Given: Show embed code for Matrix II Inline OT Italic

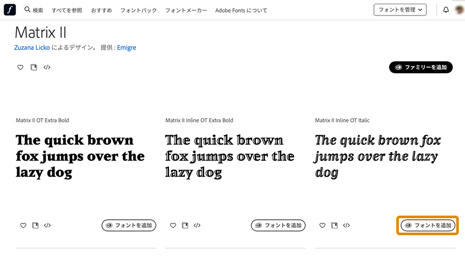Looking at the screenshot, I should (347, 225).
